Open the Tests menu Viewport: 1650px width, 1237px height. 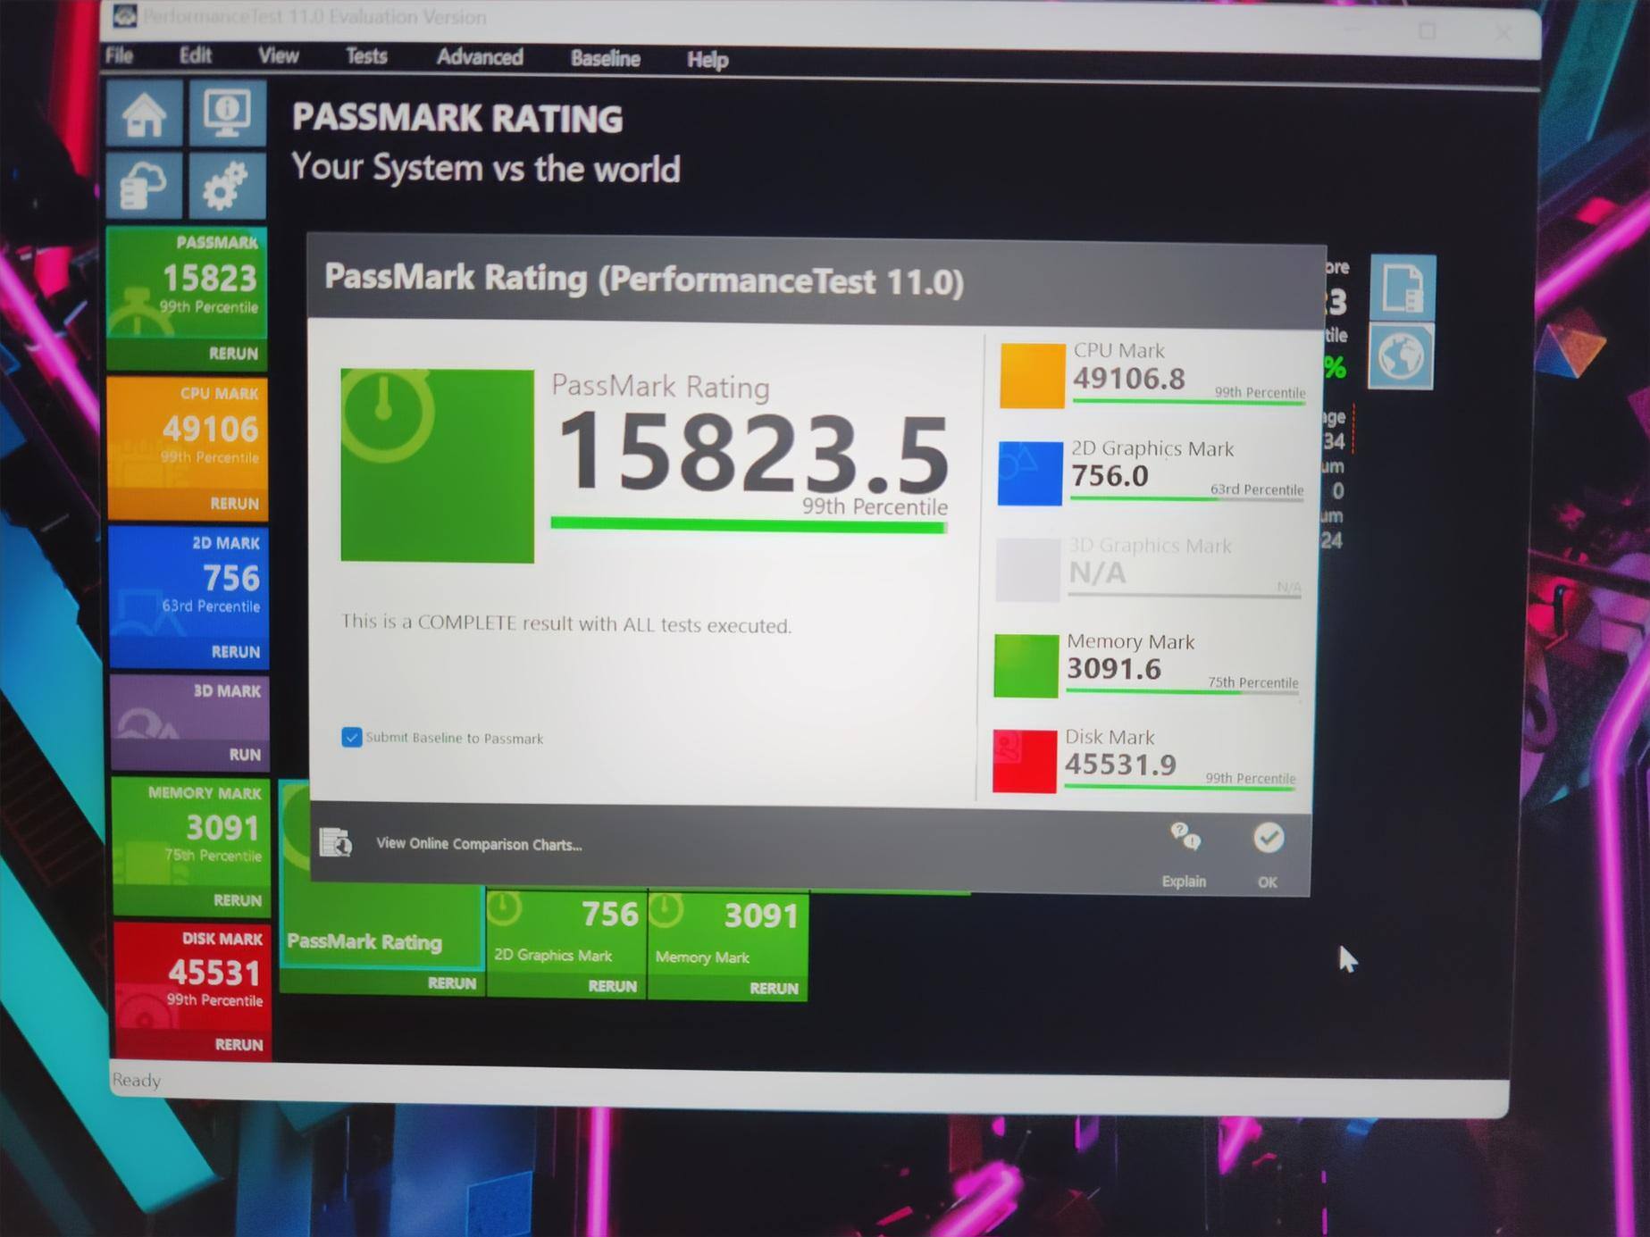click(366, 56)
